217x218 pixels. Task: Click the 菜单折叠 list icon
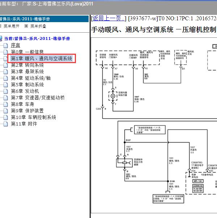point(26,26)
